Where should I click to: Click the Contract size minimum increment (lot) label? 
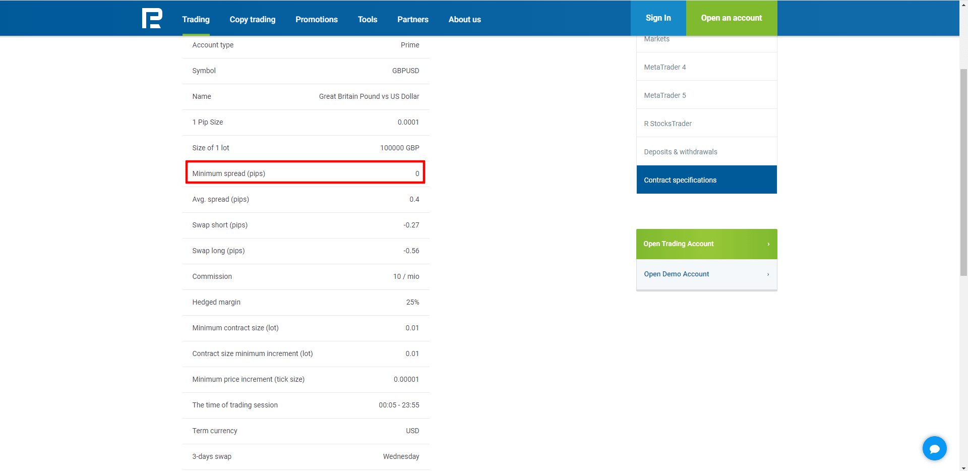[253, 354]
